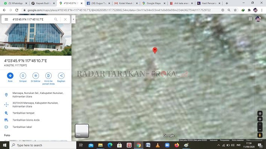Click the zoom magnifier icon in address bar
Viewport: 266px width, 149px height.
(229, 10)
